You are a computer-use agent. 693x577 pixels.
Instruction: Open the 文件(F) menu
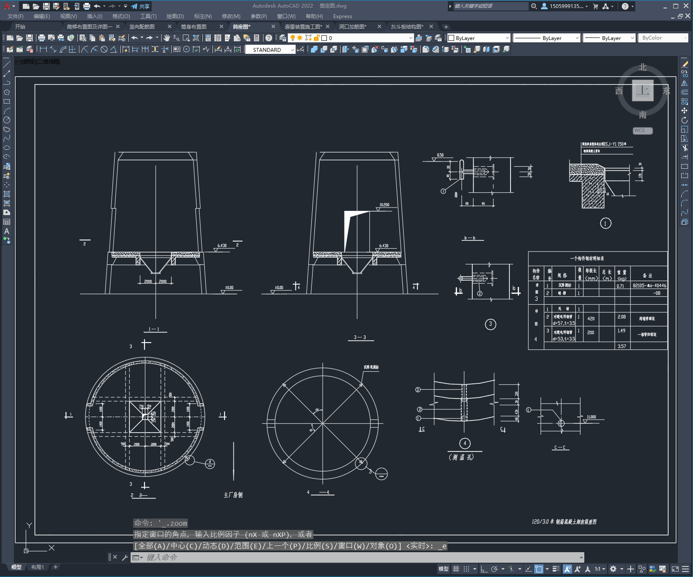(x=16, y=16)
